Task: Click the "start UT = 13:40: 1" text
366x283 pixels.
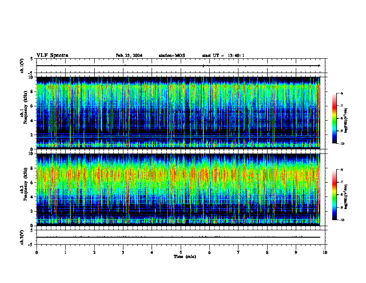Action: point(223,55)
